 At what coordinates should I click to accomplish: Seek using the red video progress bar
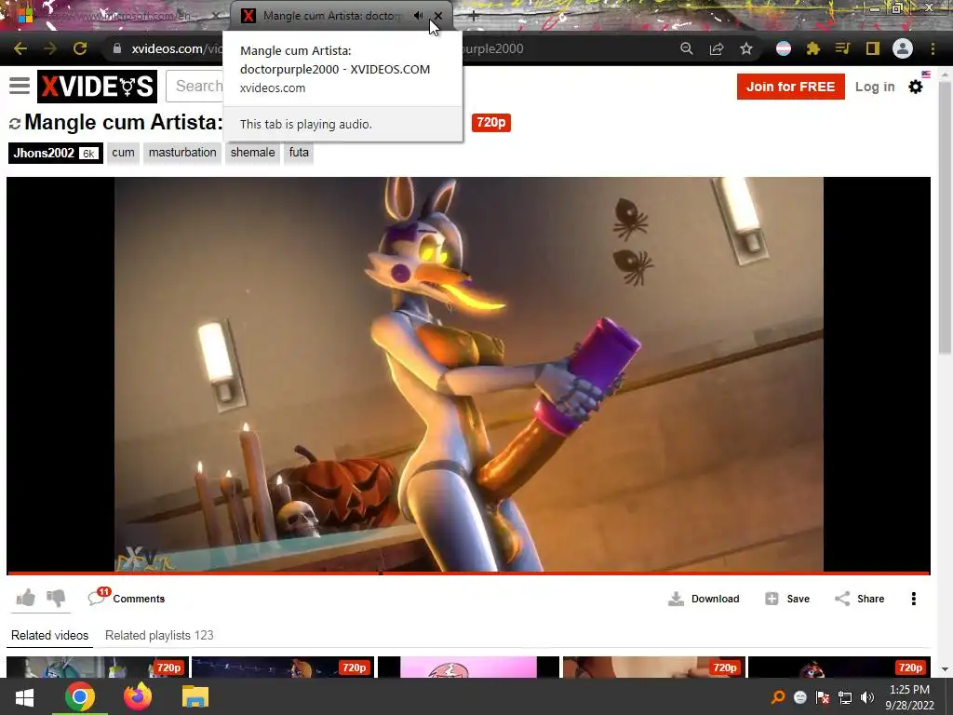click(x=469, y=573)
